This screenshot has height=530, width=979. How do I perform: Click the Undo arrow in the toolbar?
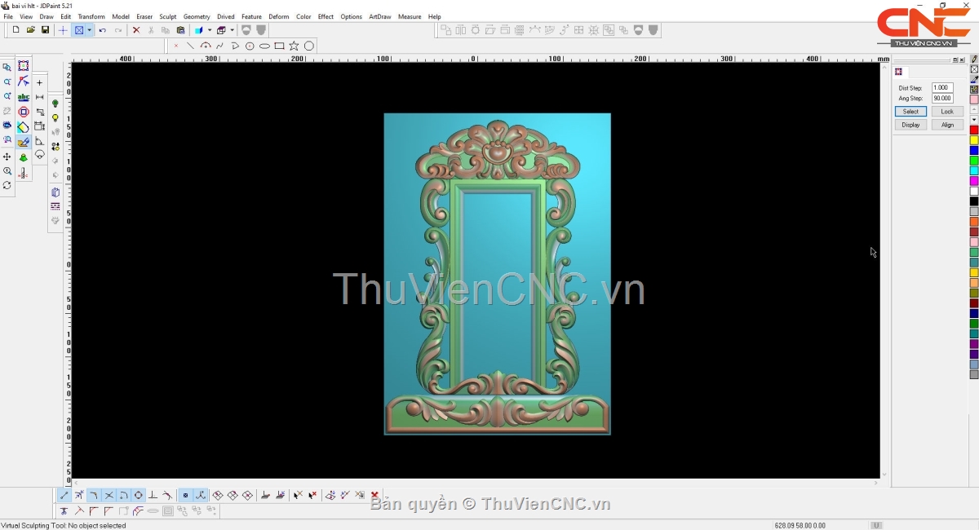103,30
